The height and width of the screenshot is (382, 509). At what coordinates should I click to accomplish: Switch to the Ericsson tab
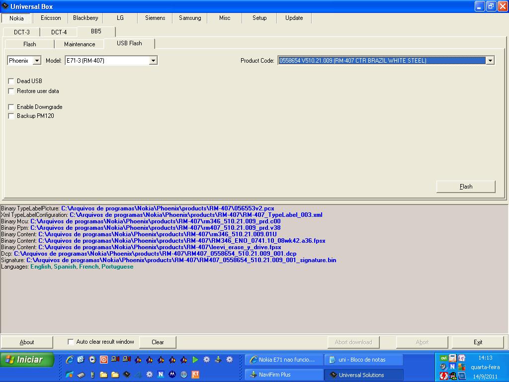(51, 18)
